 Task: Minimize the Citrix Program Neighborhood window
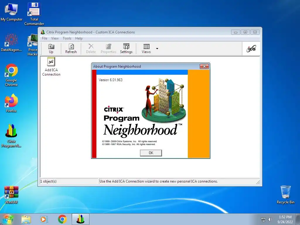click(236, 32)
